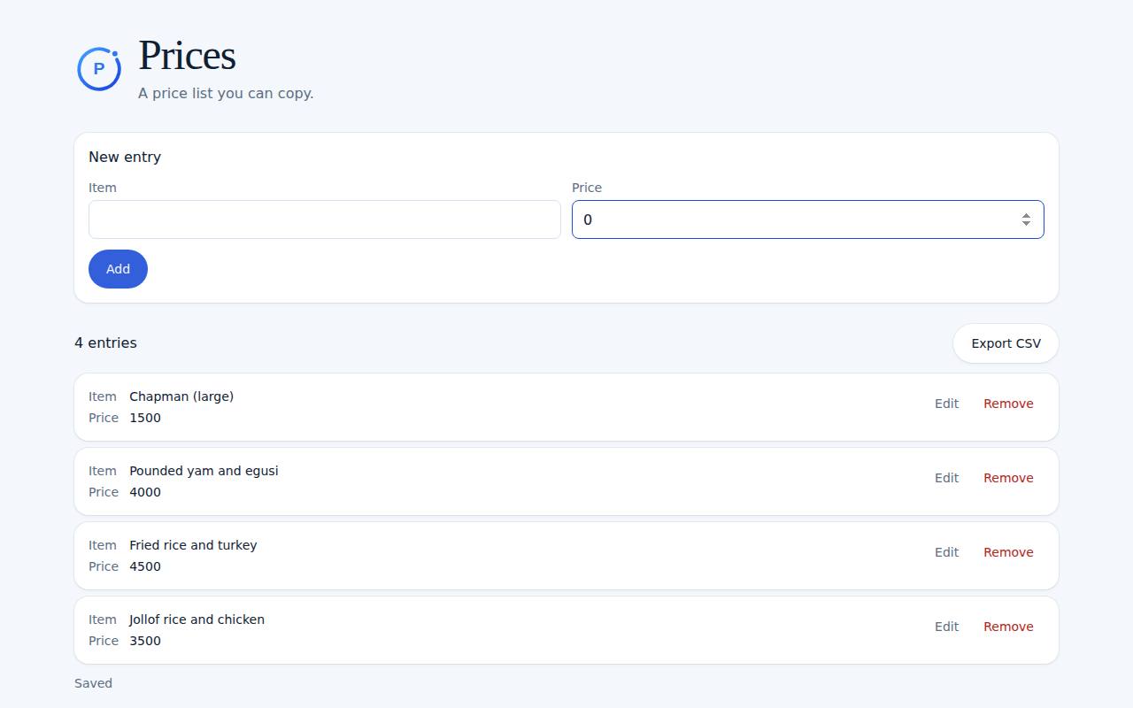Click the Prices page heading
This screenshot has height=708, width=1133.
pyautogui.click(x=187, y=55)
